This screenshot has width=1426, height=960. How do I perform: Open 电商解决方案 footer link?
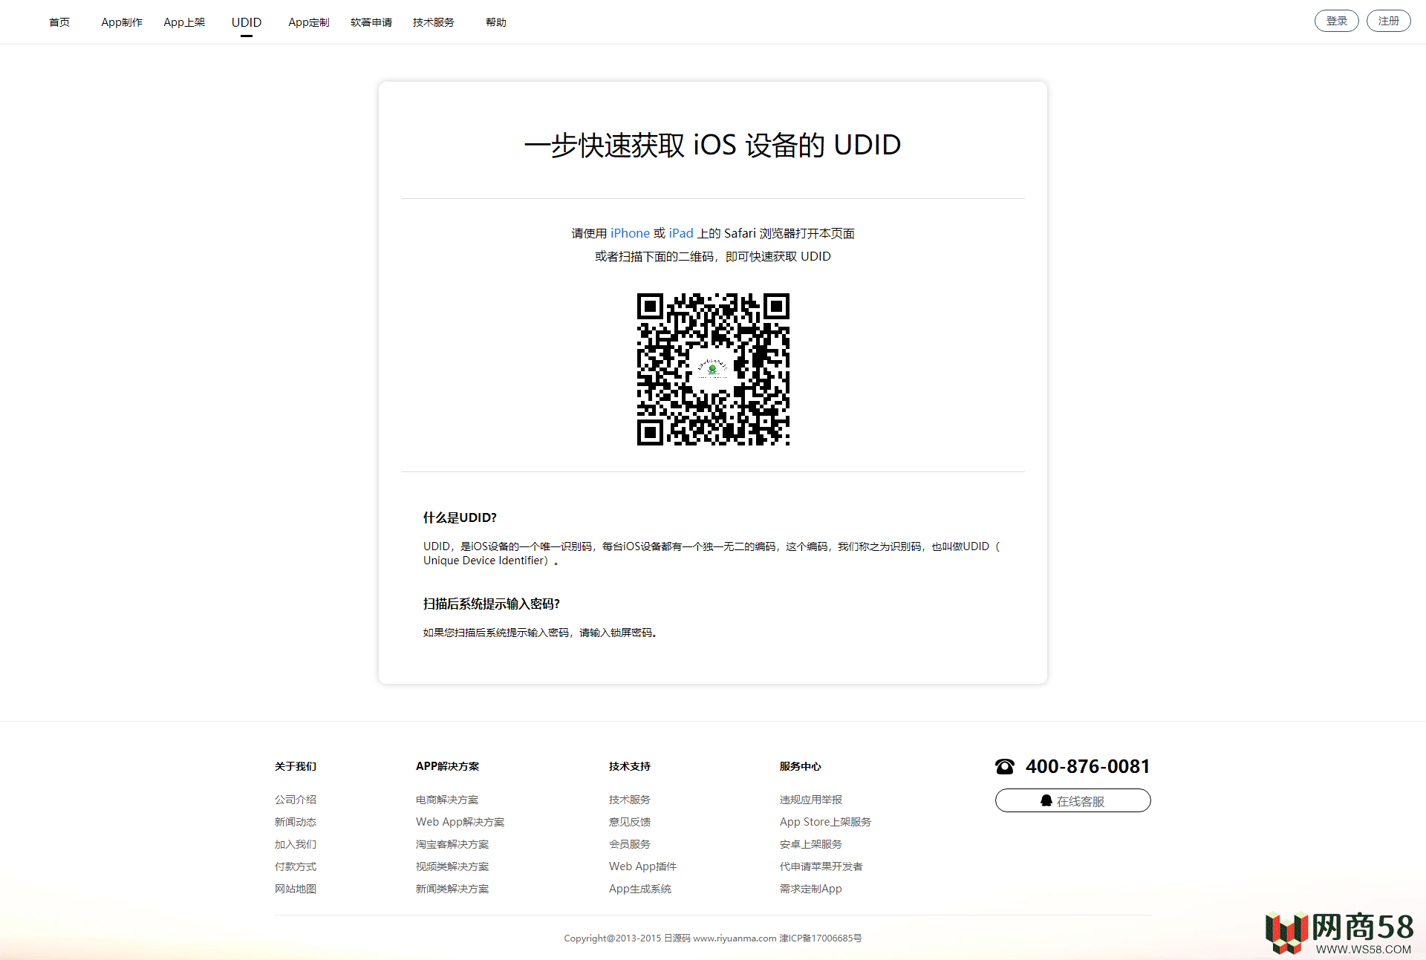point(447,800)
